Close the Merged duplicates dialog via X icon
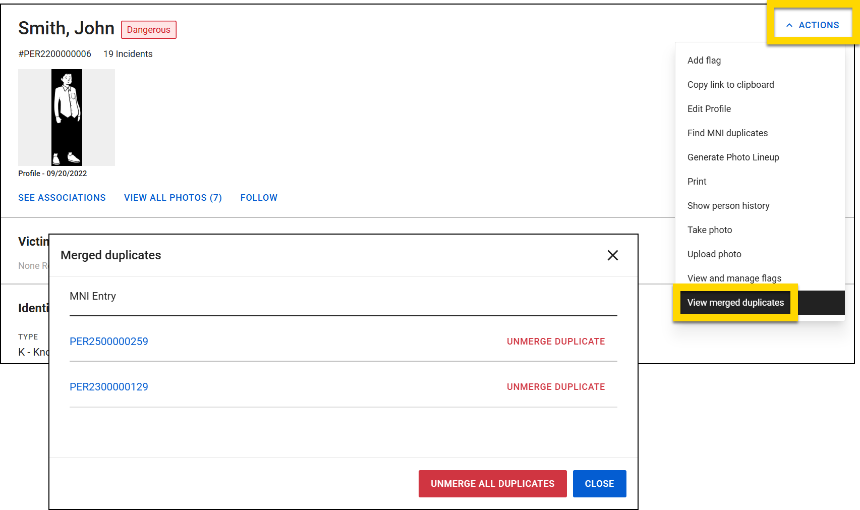The width and height of the screenshot is (860, 510). [x=612, y=255]
